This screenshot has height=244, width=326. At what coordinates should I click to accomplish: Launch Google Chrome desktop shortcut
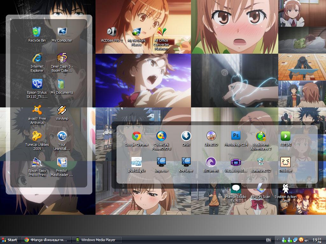[136, 139]
